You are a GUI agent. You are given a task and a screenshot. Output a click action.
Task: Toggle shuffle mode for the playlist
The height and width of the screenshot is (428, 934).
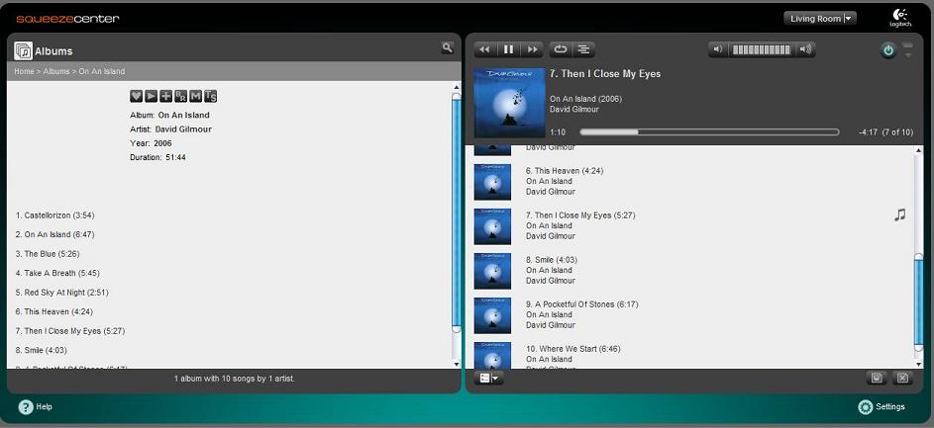(584, 49)
